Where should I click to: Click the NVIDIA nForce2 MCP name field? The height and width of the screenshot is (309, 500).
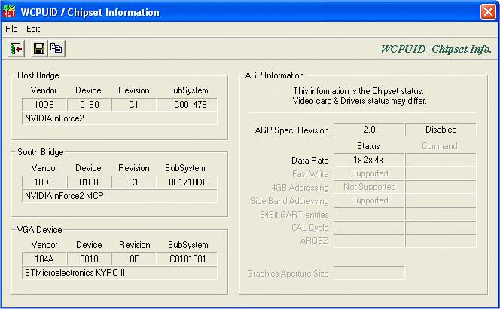[x=120, y=196]
